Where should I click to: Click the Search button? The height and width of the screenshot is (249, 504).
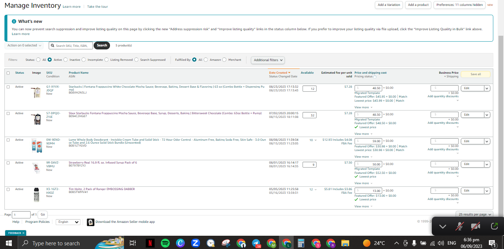click(102, 45)
